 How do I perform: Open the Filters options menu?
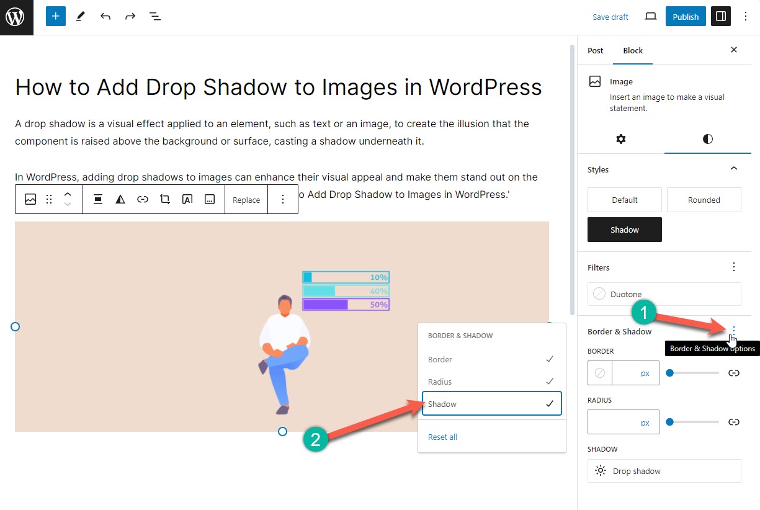(x=734, y=267)
